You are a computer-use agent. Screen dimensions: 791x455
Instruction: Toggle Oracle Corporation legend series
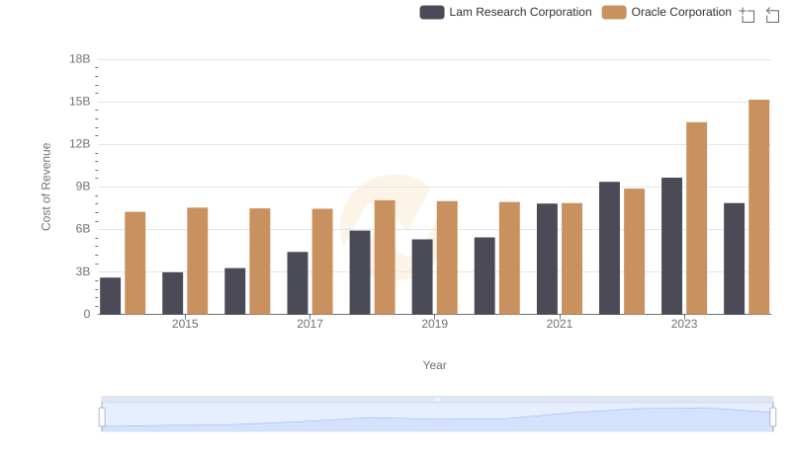(666, 12)
